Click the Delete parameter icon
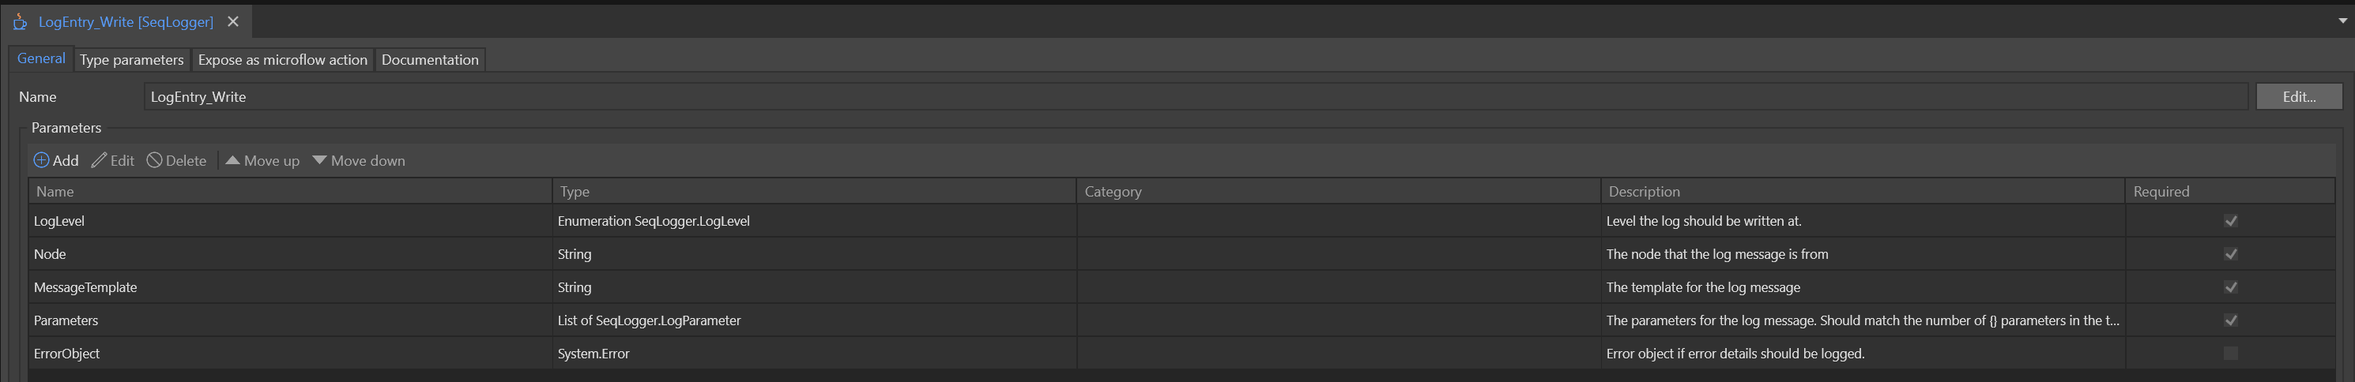 pyautogui.click(x=155, y=160)
